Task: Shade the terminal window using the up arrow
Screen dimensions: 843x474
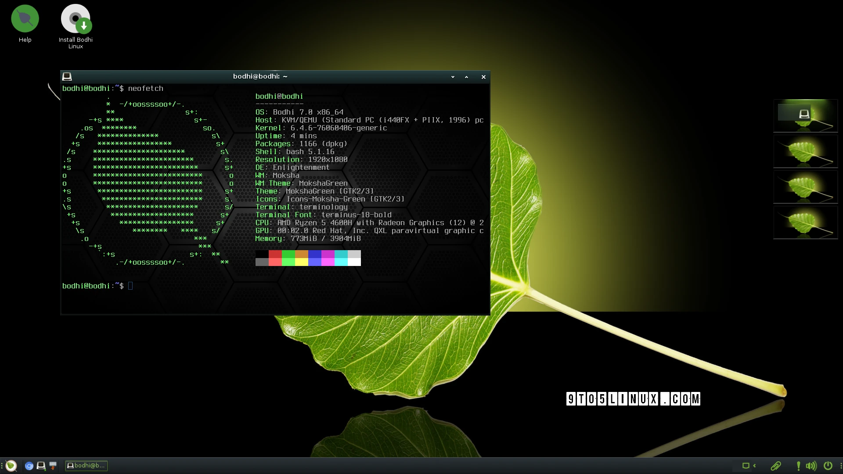Action: (x=466, y=77)
